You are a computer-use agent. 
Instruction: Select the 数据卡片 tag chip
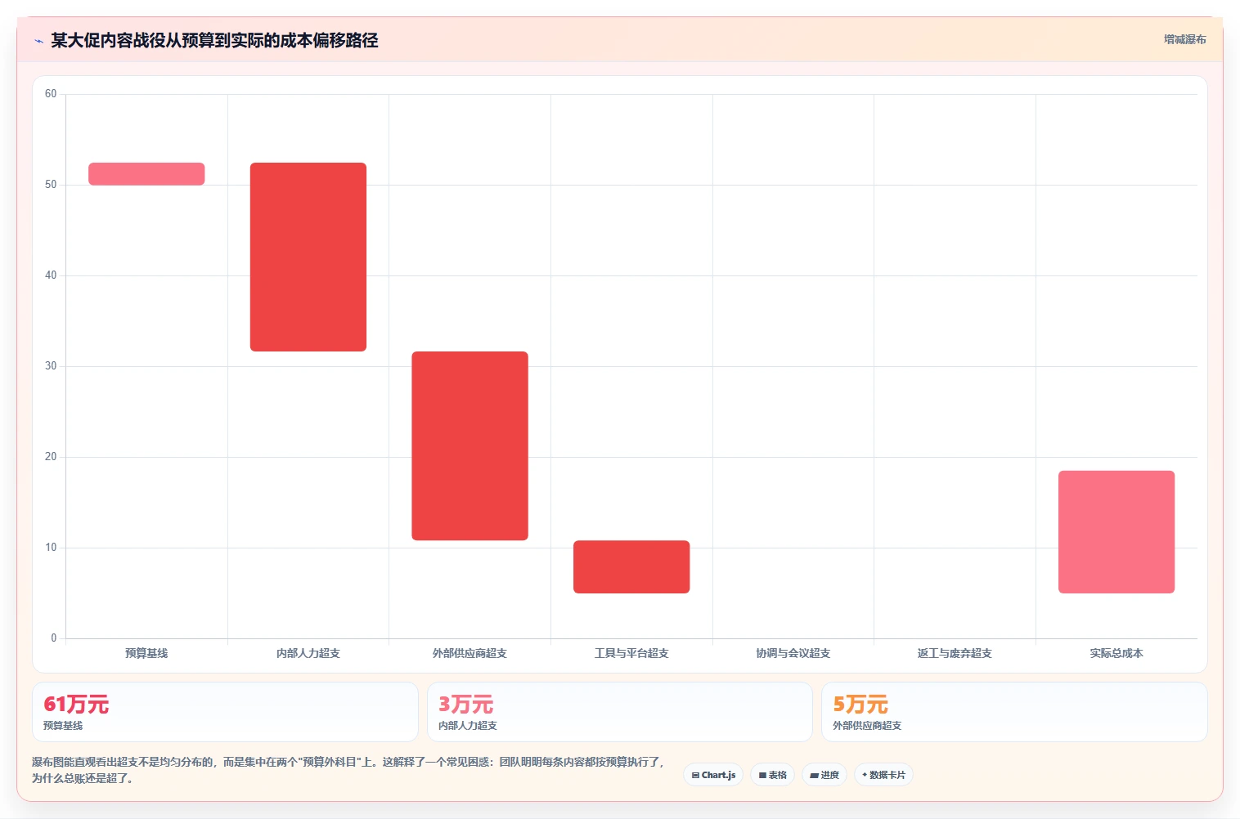coord(883,775)
